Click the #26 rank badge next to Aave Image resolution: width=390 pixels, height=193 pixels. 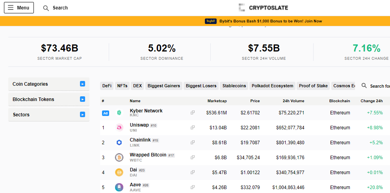click(x=145, y=185)
